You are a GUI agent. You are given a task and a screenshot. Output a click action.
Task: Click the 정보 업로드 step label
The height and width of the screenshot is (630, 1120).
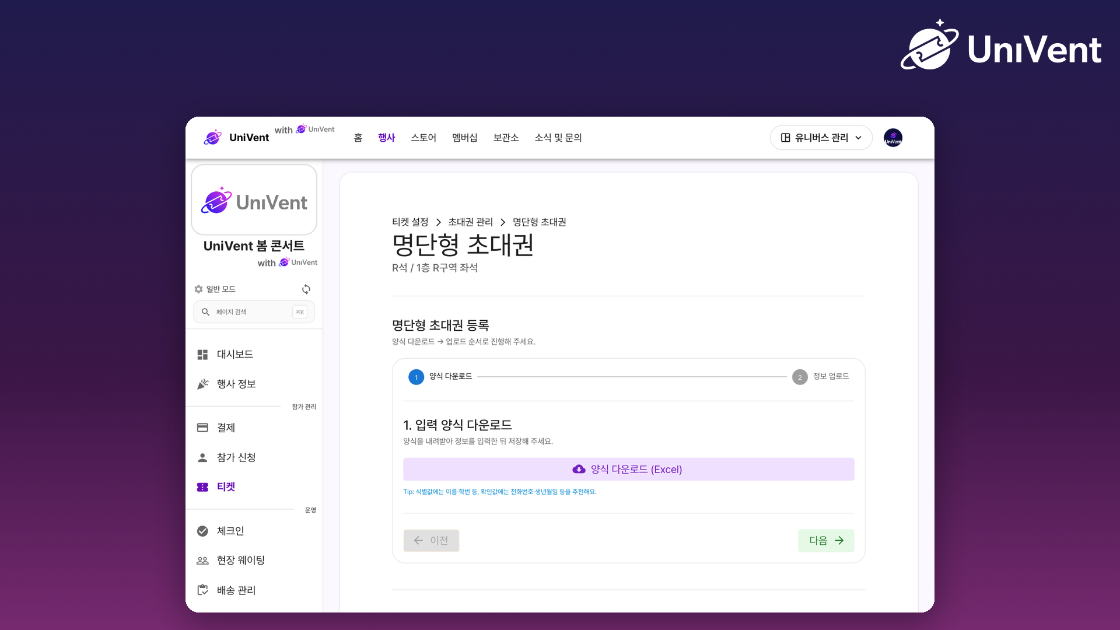point(831,377)
